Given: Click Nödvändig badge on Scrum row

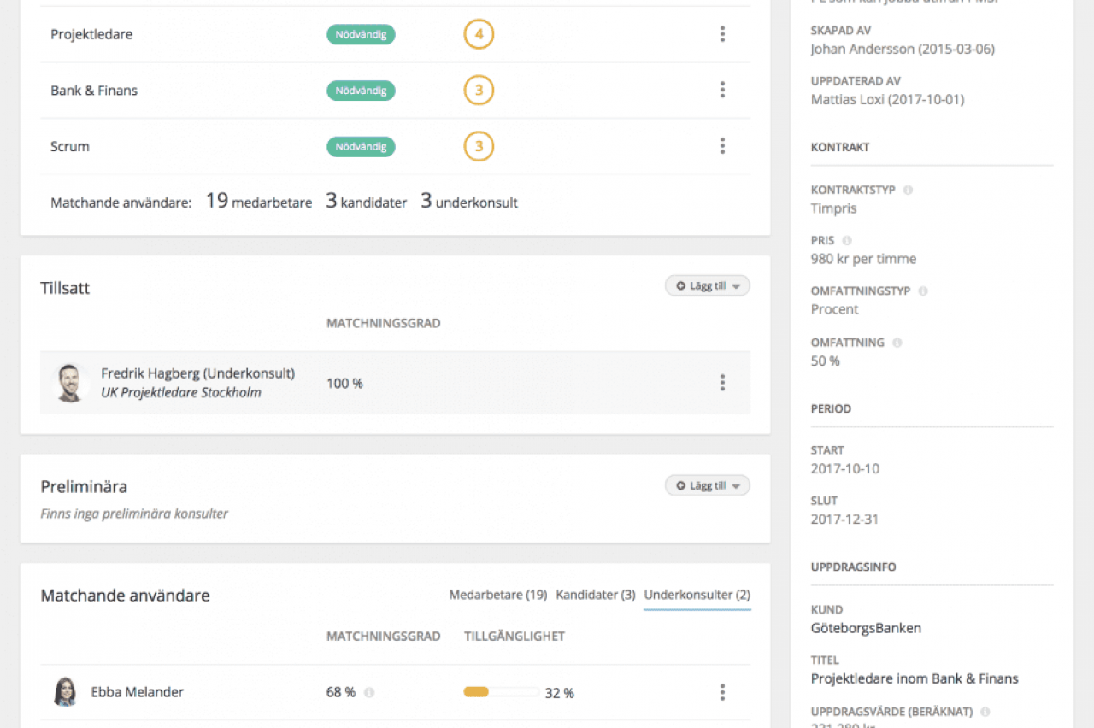Looking at the screenshot, I should point(361,146).
